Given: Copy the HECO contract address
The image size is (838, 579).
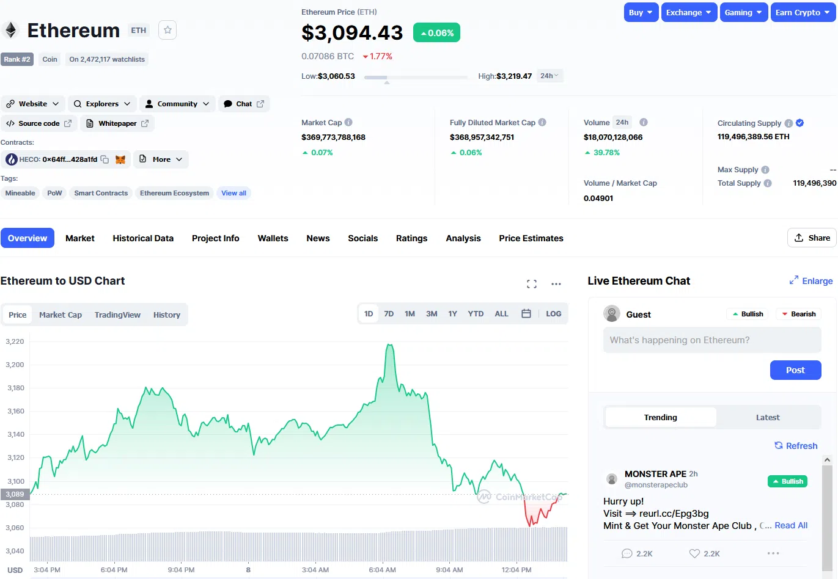Looking at the screenshot, I should tap(105, 159).
